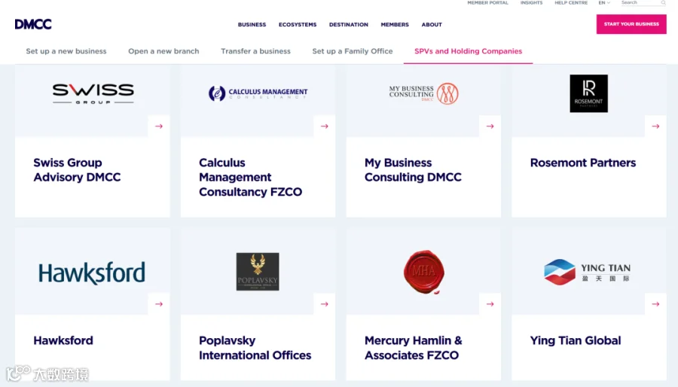Click the Poplavsky eagle logo
The height and width of the screenshot is (387, 678).
point(258,272)
